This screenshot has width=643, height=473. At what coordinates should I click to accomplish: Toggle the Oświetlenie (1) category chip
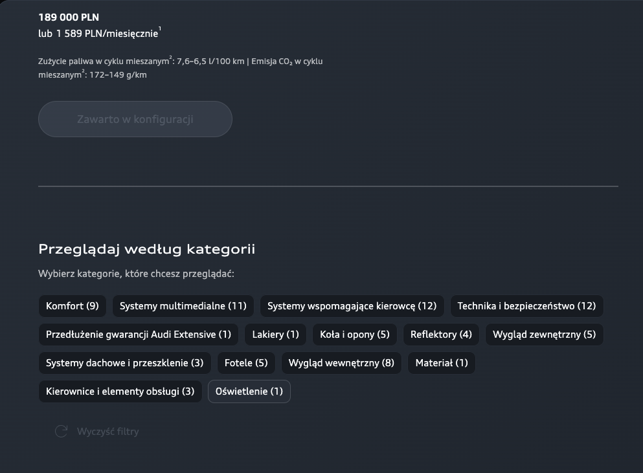[x=249, y=391]
